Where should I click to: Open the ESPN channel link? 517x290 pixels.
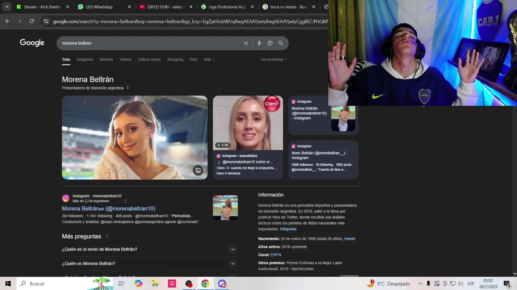pyautogui.click(x=276, y=255)
